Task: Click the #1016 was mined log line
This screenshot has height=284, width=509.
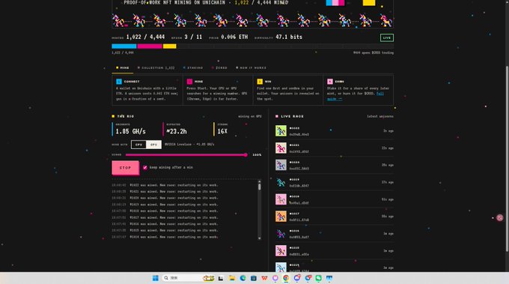Action: pos(174,224)
